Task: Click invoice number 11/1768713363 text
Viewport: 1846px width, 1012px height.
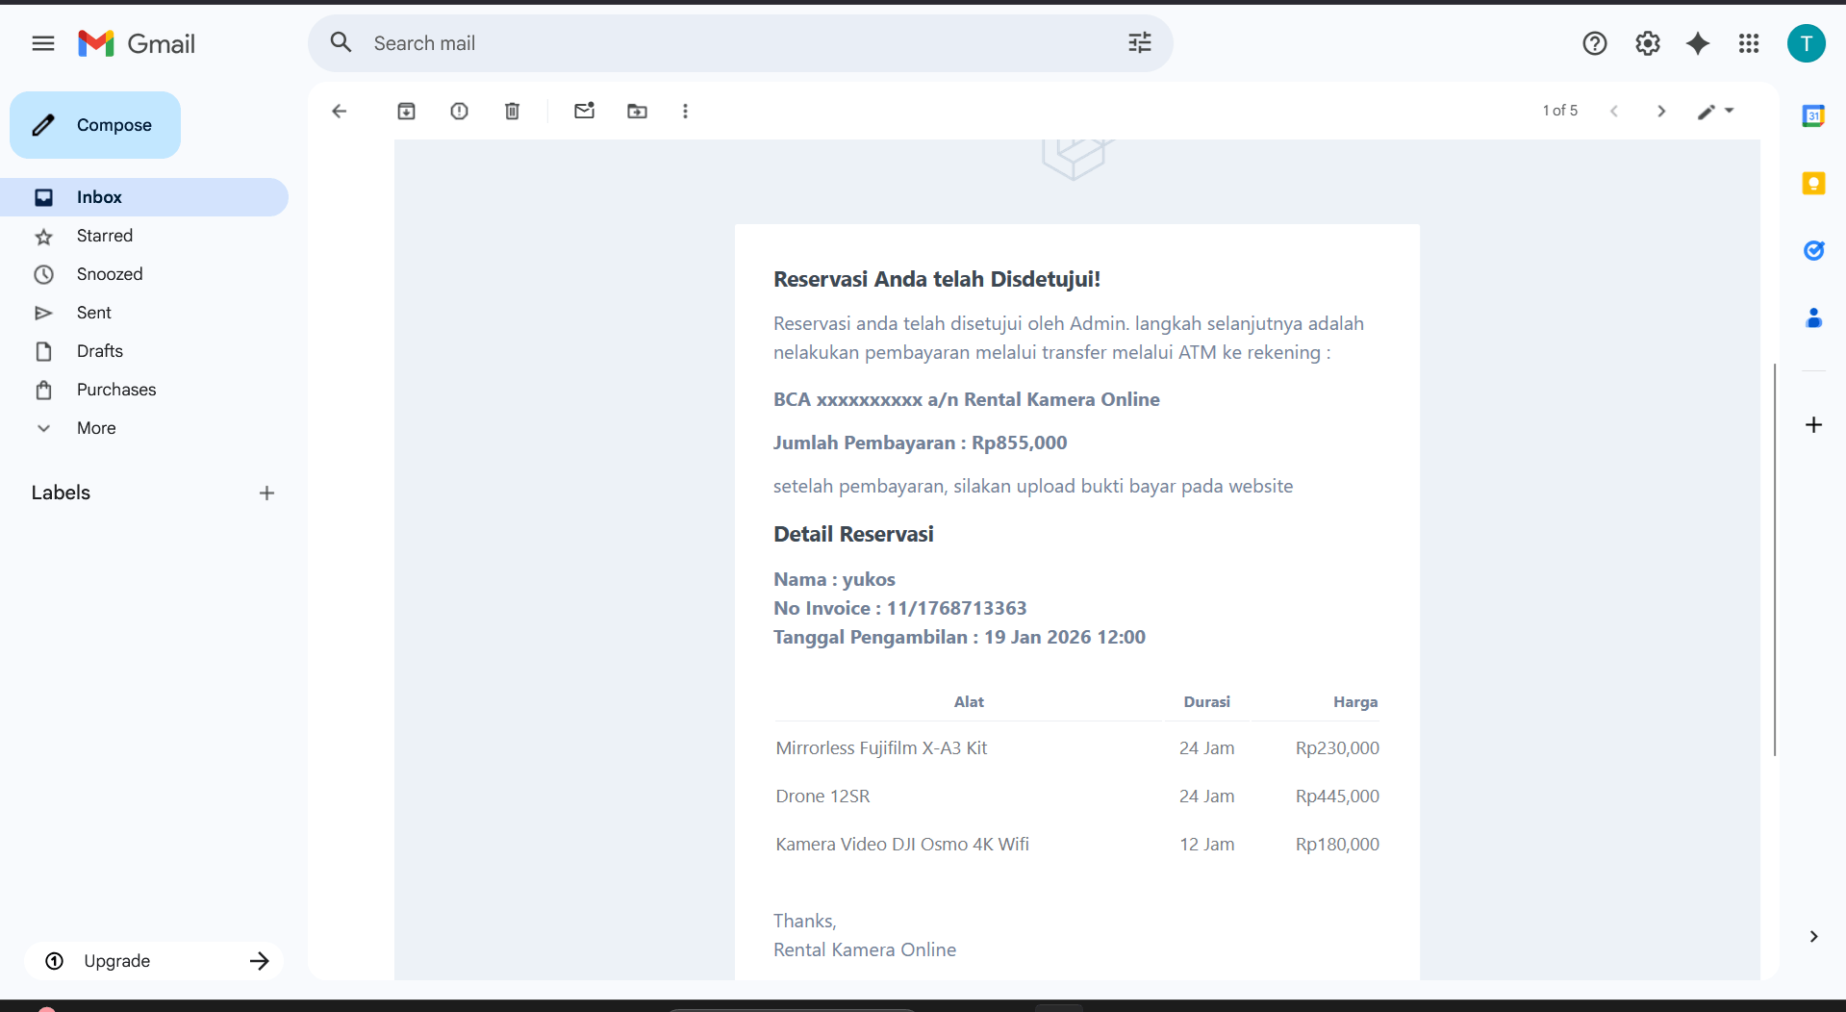Action: (x=956, y=608)
